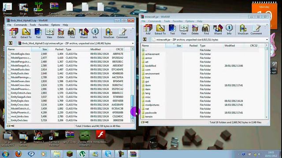The width and height of the screenshot is (282, 158).
Task: Click the Windows Start button
Action: 5,154
